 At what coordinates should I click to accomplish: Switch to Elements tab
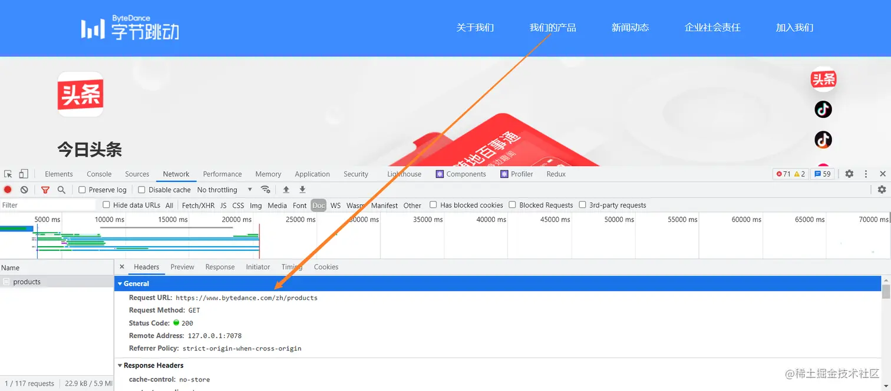click(59, 174)
